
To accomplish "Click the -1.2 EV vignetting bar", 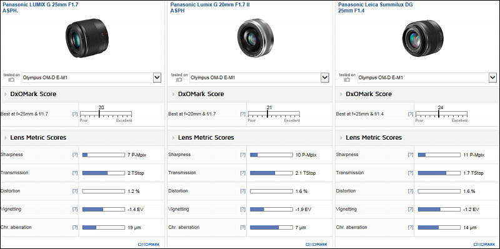I will click(x=439, y=210).
